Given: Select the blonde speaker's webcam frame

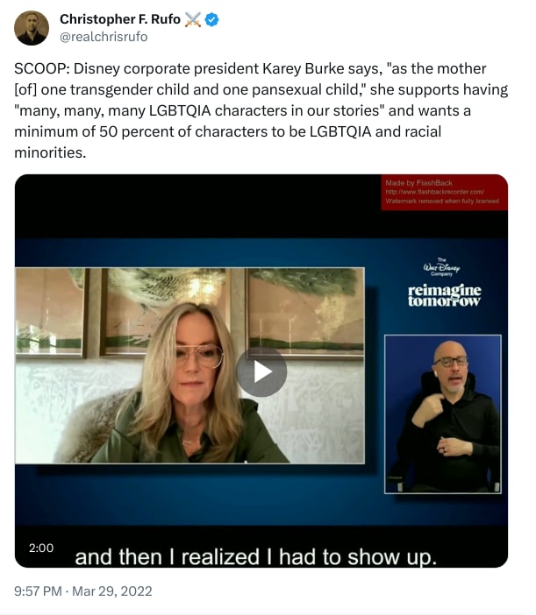Looking at the screenshot, I should (189, 365).
